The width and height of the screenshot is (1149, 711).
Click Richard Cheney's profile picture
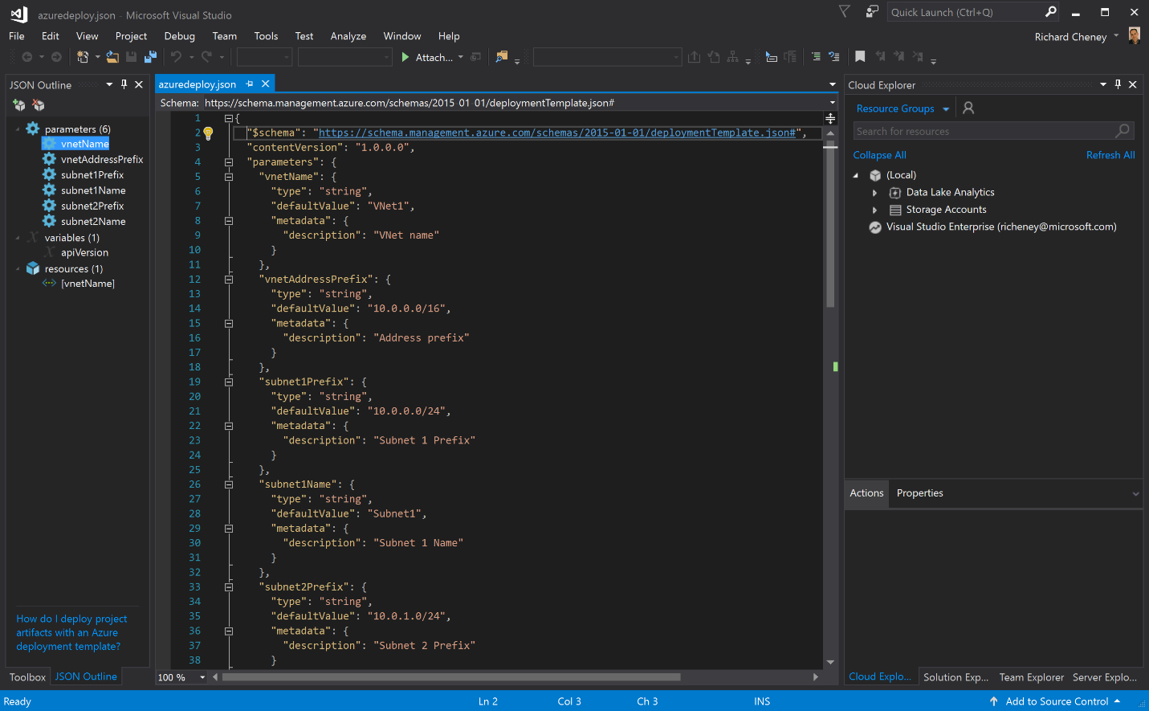click(1134, 35)
